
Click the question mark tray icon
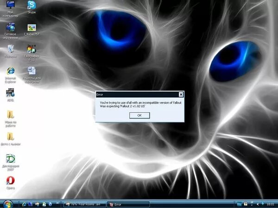(x=246, y=204)
